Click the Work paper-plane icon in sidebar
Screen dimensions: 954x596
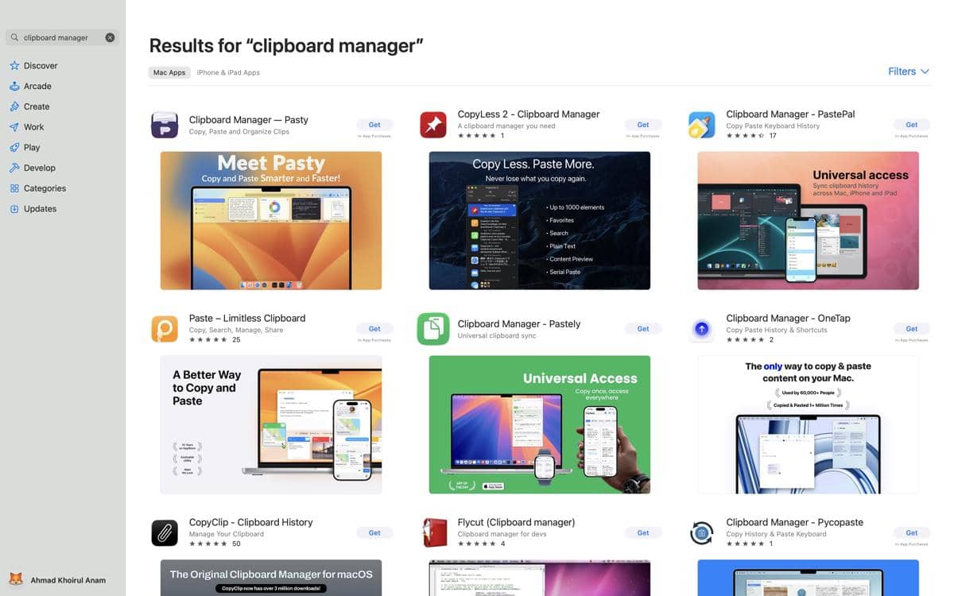pyautogui.click(x=14, y=127)
